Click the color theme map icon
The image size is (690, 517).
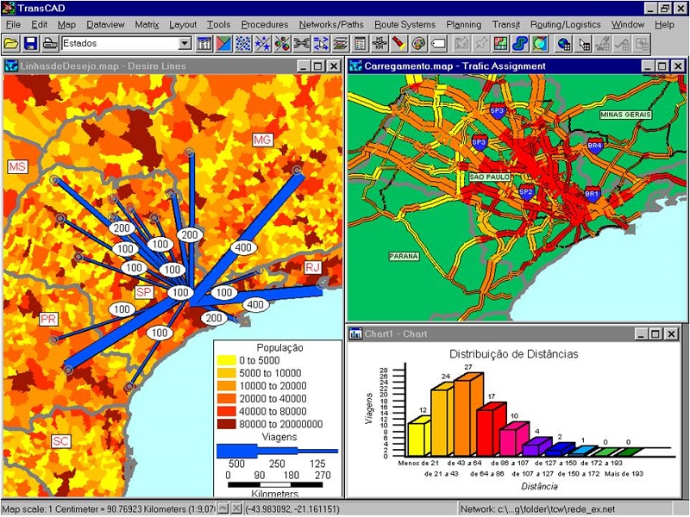(x=223, y=44)
